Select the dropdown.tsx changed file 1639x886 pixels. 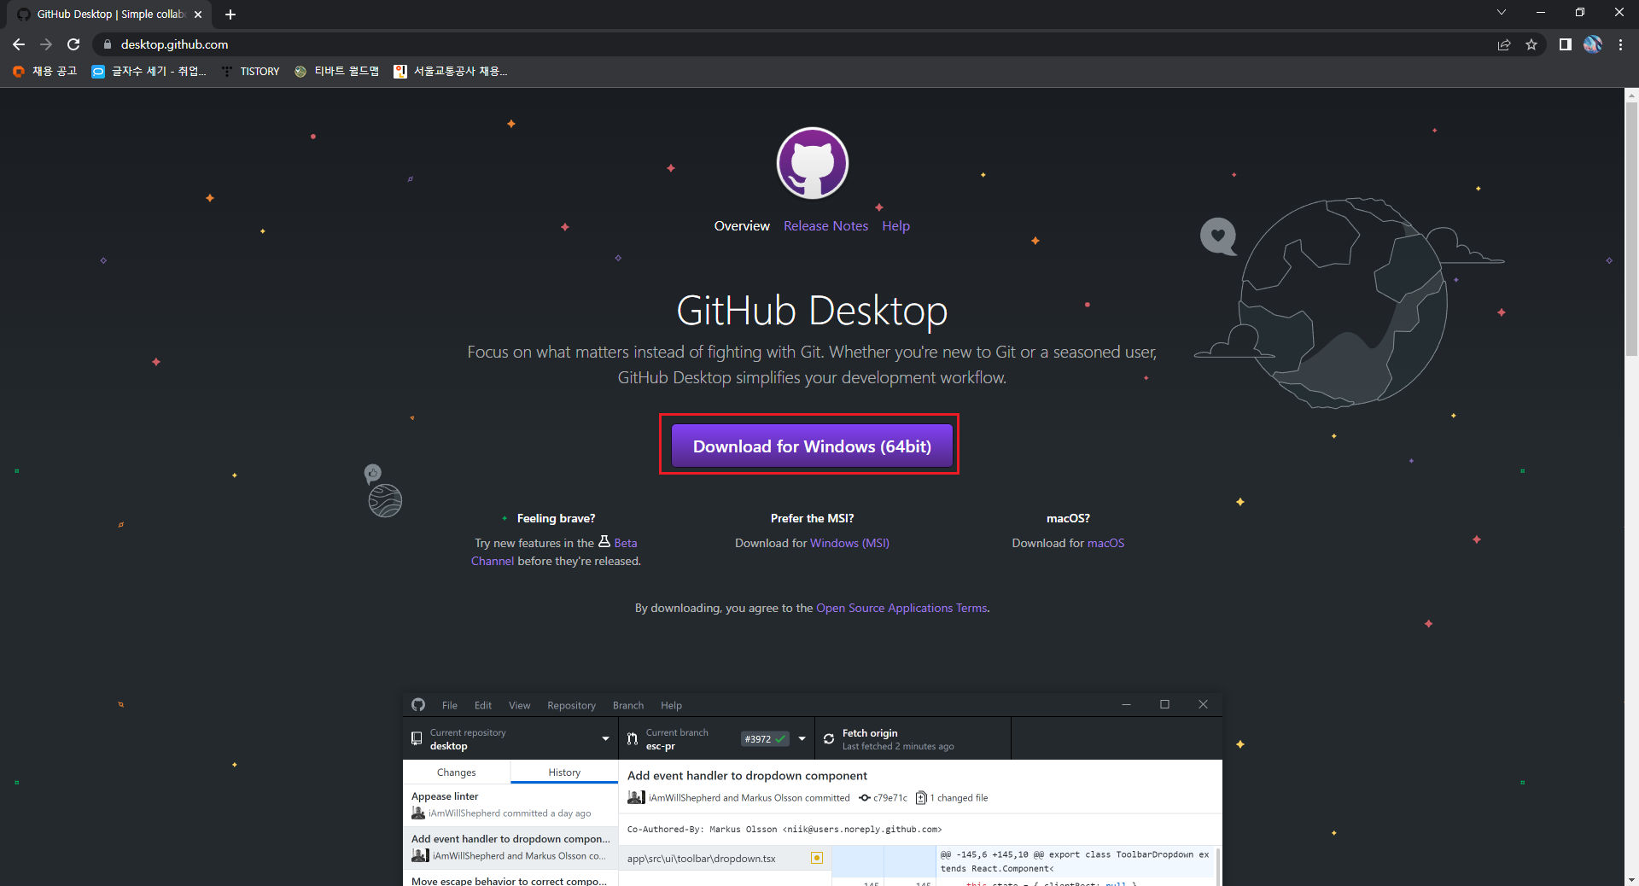coord(725,859)
